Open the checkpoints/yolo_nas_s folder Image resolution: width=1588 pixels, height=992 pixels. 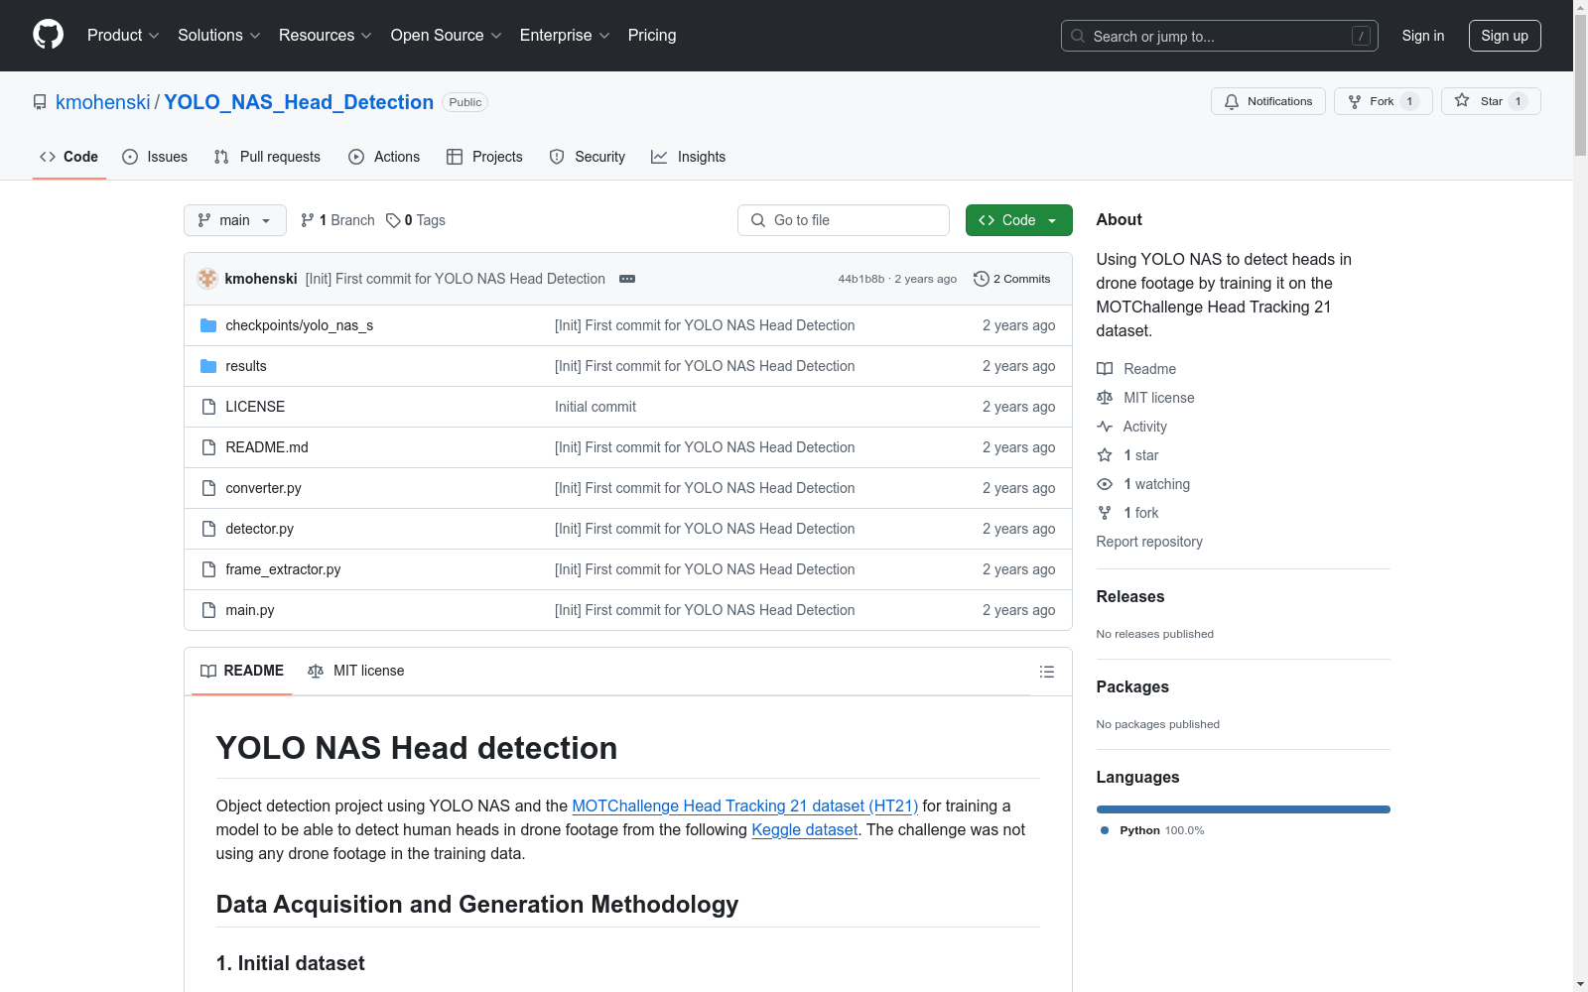tap(299, 325)
